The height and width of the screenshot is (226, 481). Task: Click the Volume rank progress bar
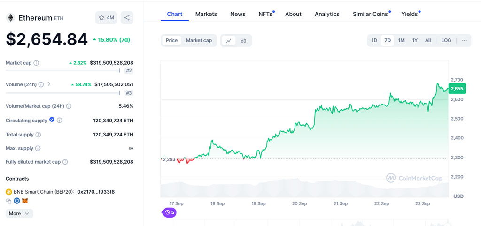point(62,93)
